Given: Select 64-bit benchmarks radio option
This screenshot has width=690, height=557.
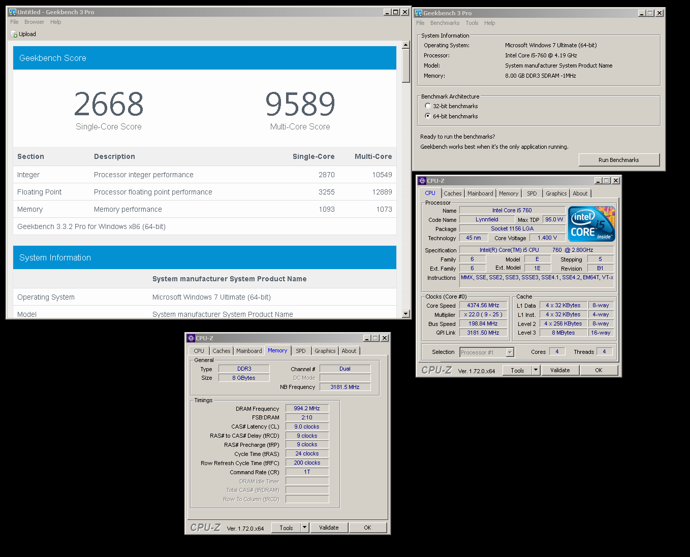Looking at the screenshot, I should tap(427, 116).
